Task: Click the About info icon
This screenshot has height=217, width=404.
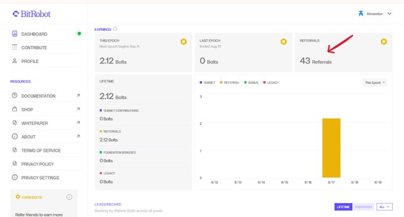Action: point(15,136)
